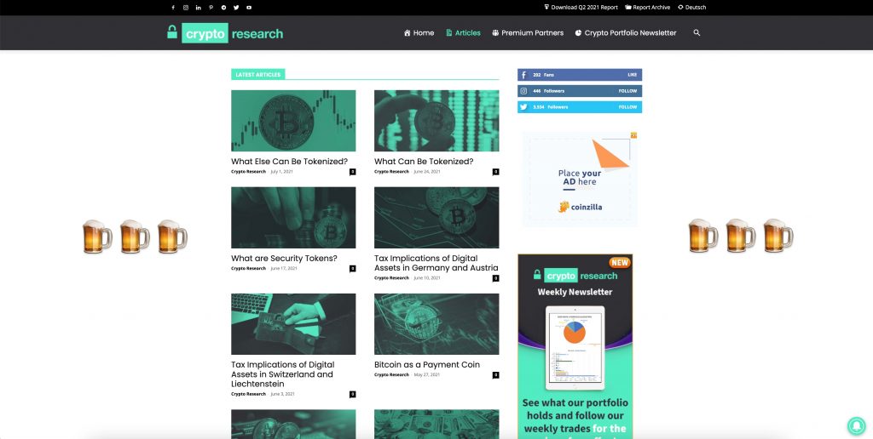Click thumbnail of What Can Be Tokenized
Viewport: 873px width, 439px height.
pyautogui.click(x=436, y=121)
